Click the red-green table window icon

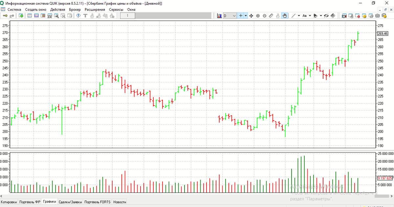click(x=43, y=15)
